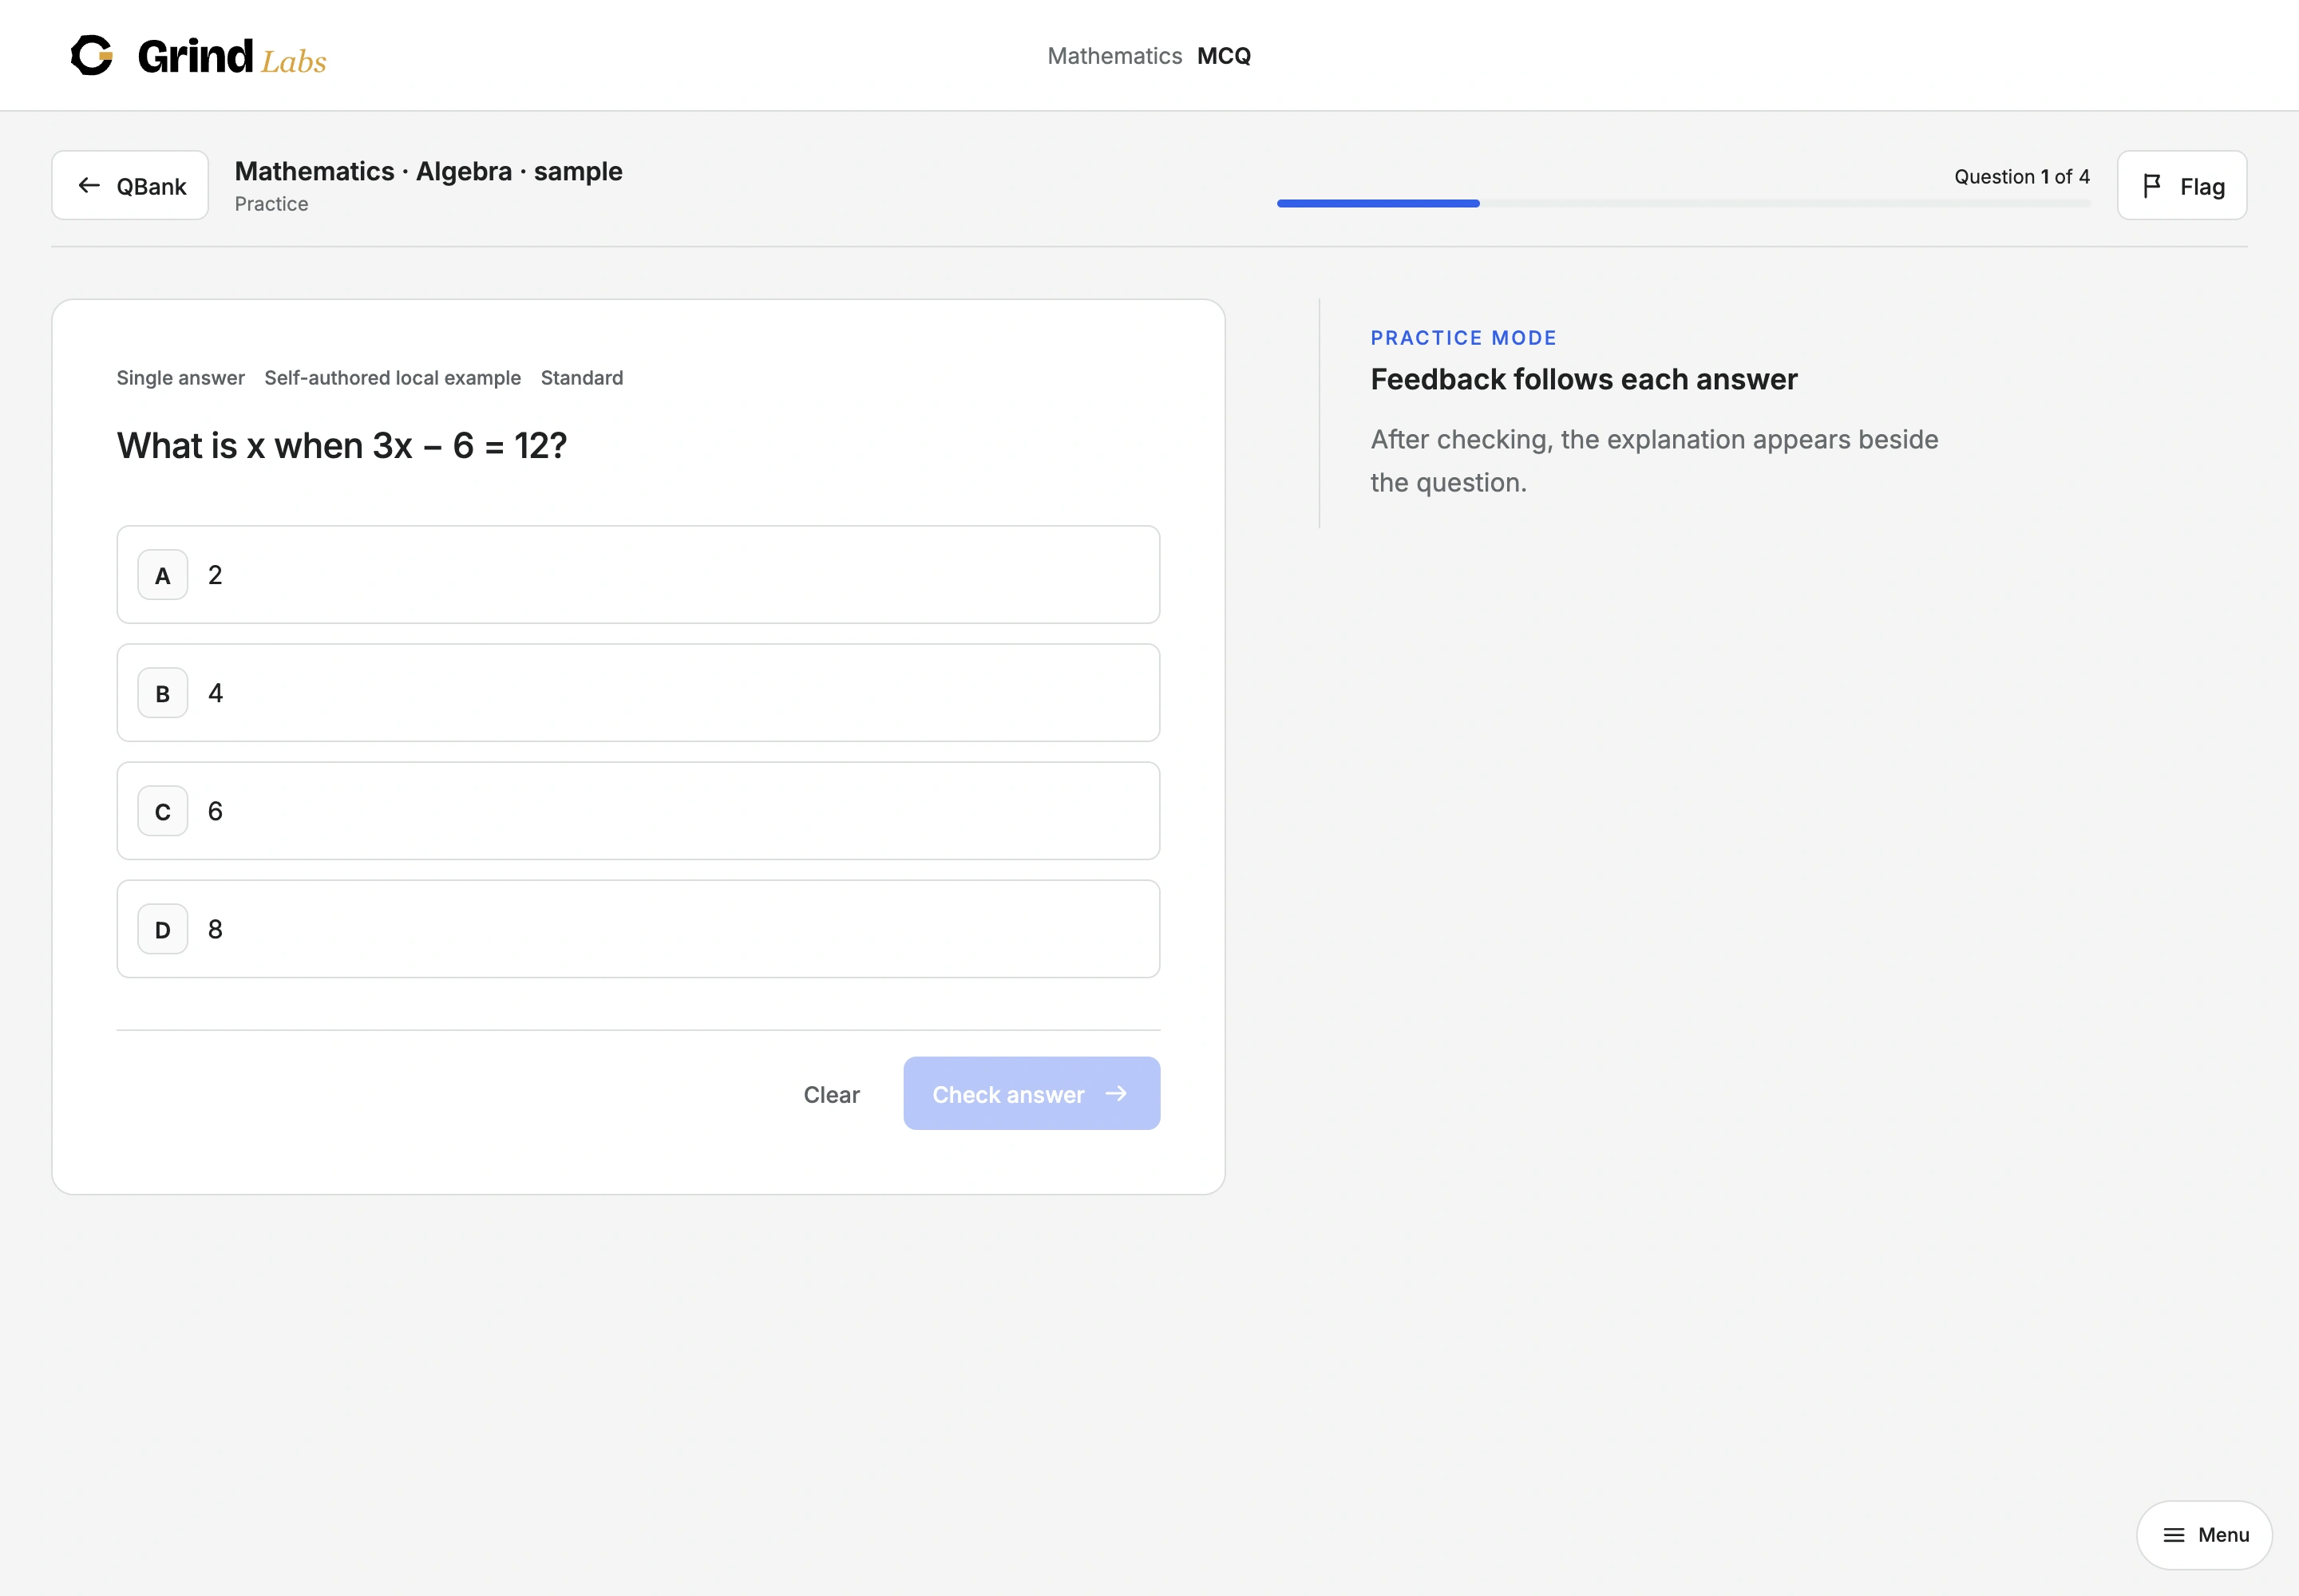2299x1596 pixels.
Task: Open the Mathematics nav item in header
Action: click(1114, 56)
